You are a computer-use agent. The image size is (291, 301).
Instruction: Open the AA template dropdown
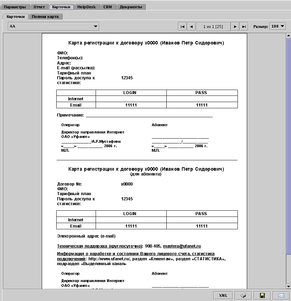point(96,26)
